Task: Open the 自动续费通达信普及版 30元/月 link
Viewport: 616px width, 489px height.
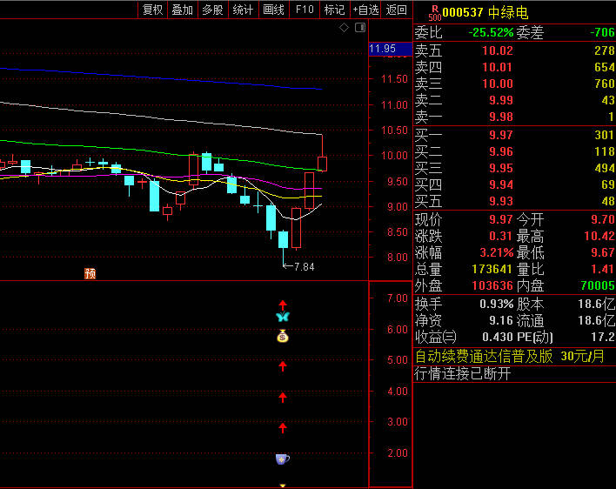Action: pyautogui.click(x=510, y=356)
